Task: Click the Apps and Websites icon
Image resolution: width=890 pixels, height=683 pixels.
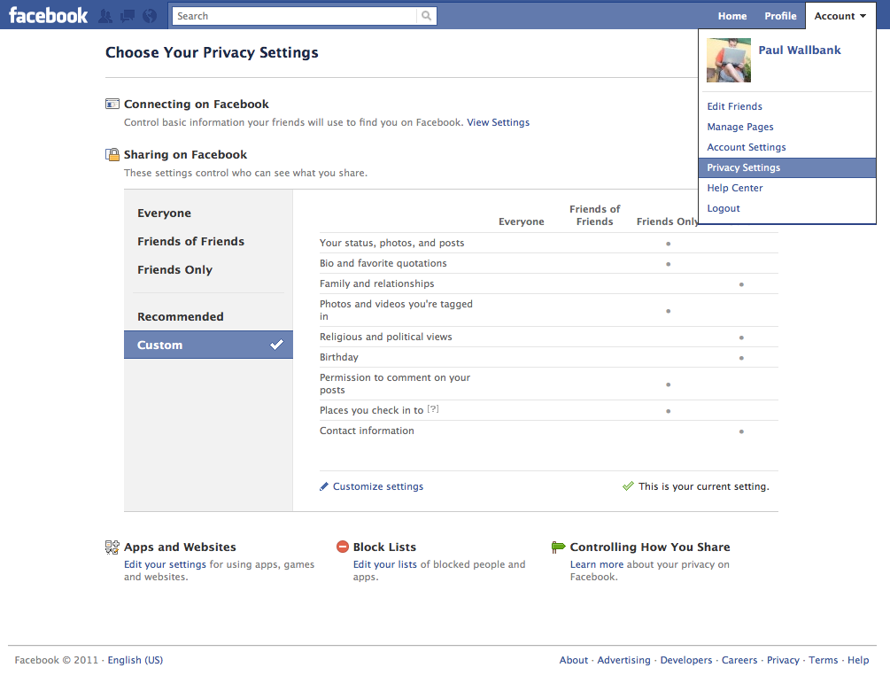Action: click(x=112, y=547)
